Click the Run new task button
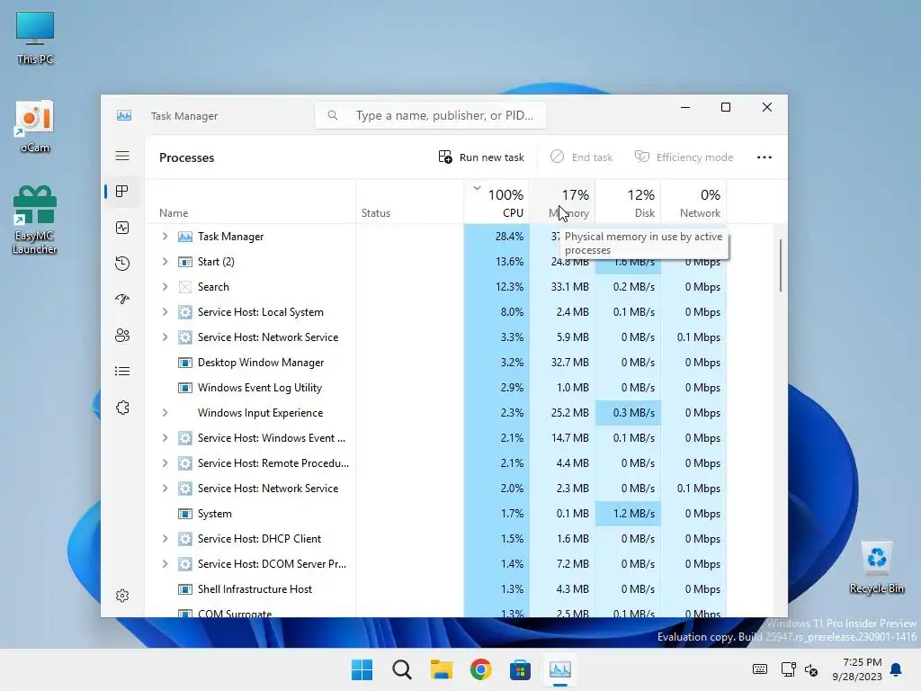921x691 pixels. click(x=481, y=157)
